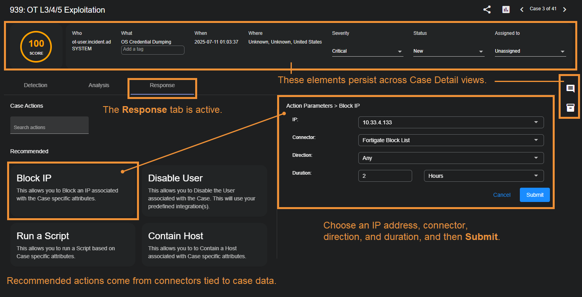Switch to the Detection tab

pyautogui.click(x=36, y=85)
